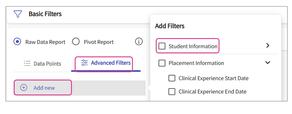Click the funnel filter icon
Image resolution: width=292 pixels, height=114 pixels.
(x=18, y=14)
